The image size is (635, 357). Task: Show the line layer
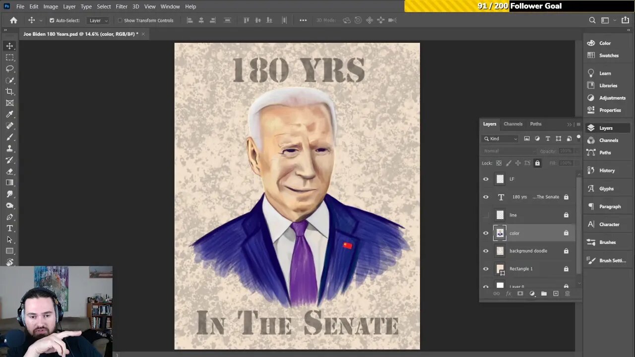486,215
